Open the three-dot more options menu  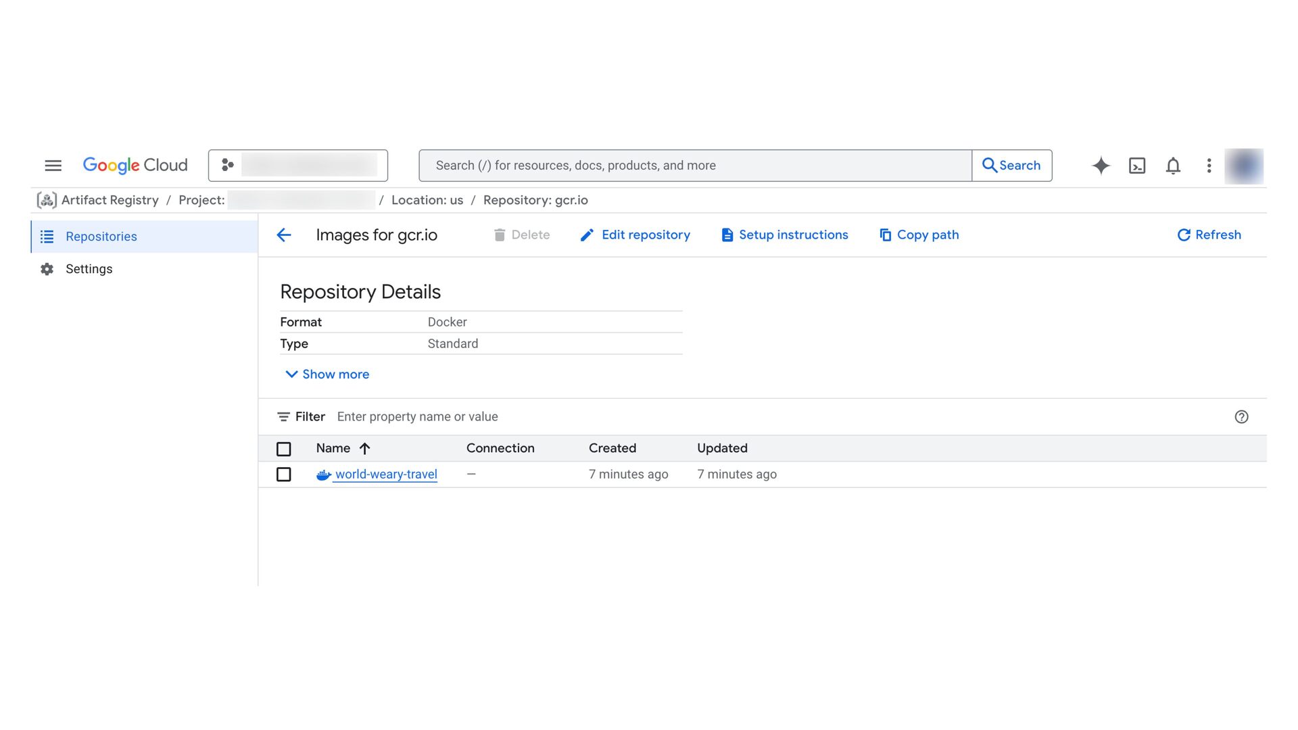tap(1209, 166)
